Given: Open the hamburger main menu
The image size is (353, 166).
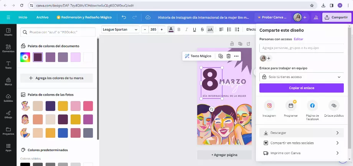Looking at the screenshot, I should point(8,17).
